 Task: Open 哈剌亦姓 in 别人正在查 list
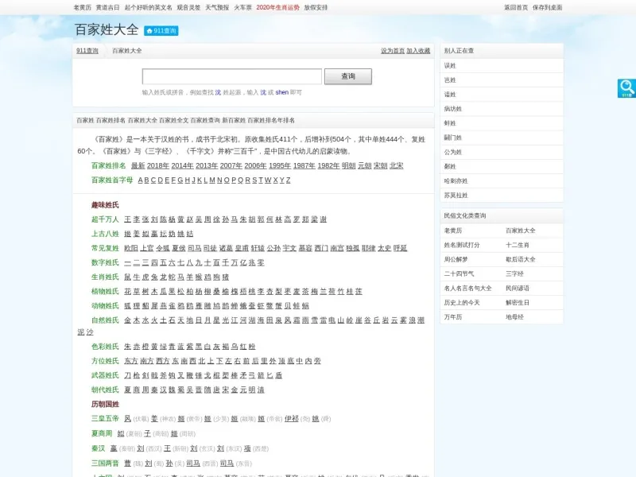point(456,181)
